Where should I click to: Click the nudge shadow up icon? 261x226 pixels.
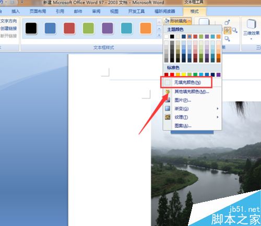pyautogui.click(x=227, y=22)
